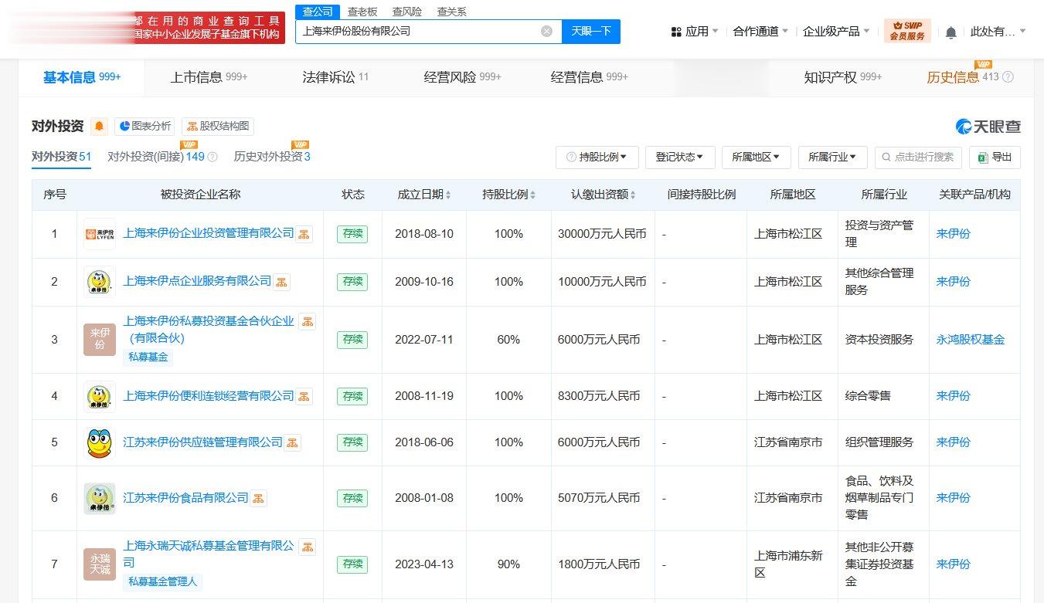The width and height of the screenshot is (1044, 603).
Task: Open the 登记状态 filter dropdown
Action: (680, 157)
